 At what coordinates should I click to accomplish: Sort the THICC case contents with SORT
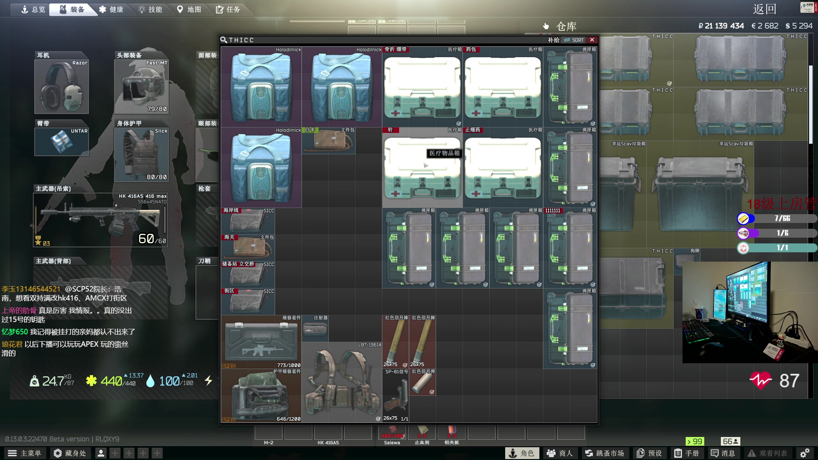pos(574,40)
